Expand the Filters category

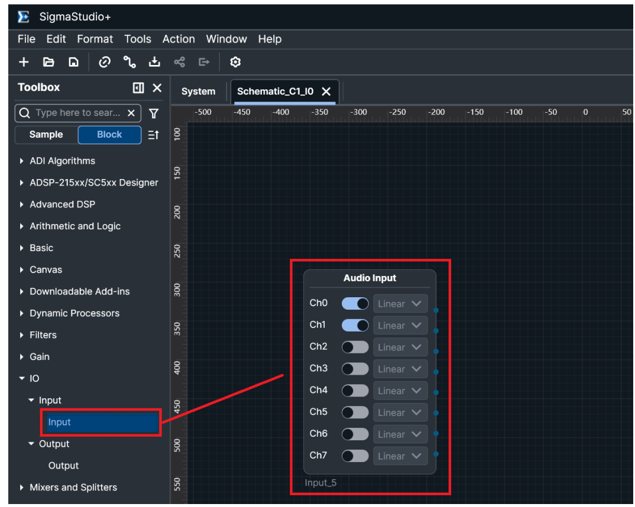21,335
